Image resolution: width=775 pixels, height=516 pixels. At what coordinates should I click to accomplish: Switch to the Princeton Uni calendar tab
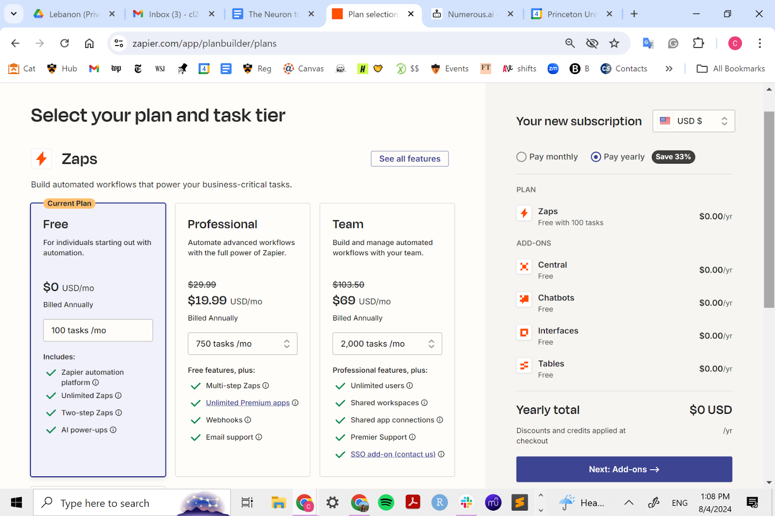pyautogui.click(x=572, y=14)
